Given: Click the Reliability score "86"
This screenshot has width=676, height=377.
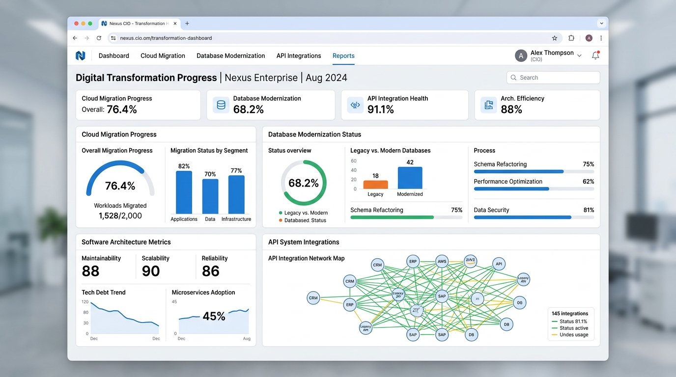Looking at the screenshot, I should click(211, 271).
